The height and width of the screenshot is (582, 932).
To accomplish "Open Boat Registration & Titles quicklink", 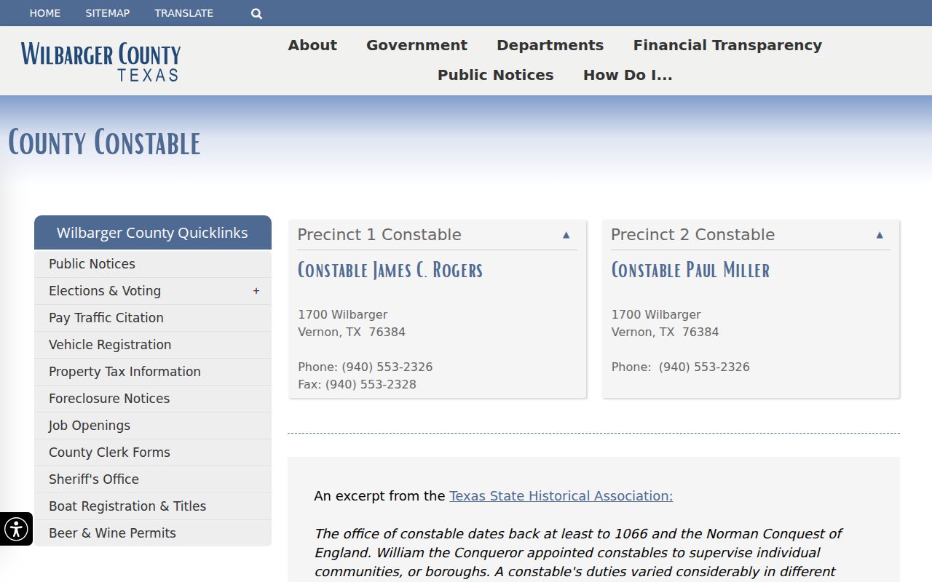I will [153, 506].
